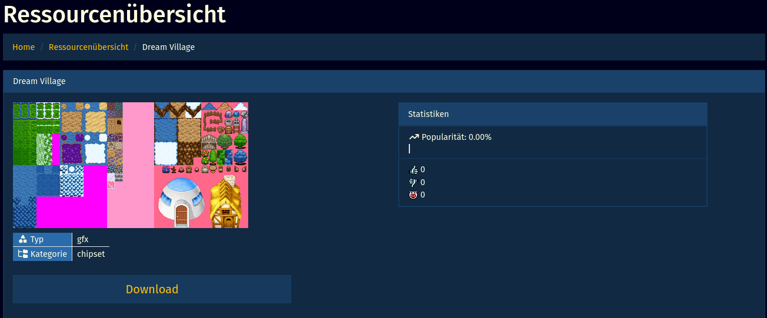Screen dimensions: 767x318
Task: Click the Popularität 0.00% text
Action: point(456,137)
